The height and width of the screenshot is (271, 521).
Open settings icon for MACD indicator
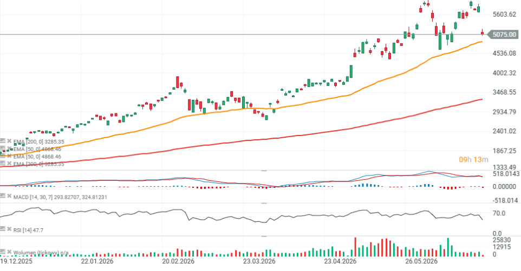[3, 197]
